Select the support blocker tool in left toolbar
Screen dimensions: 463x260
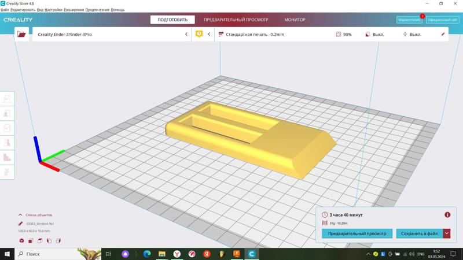click(x=7, y=172)
